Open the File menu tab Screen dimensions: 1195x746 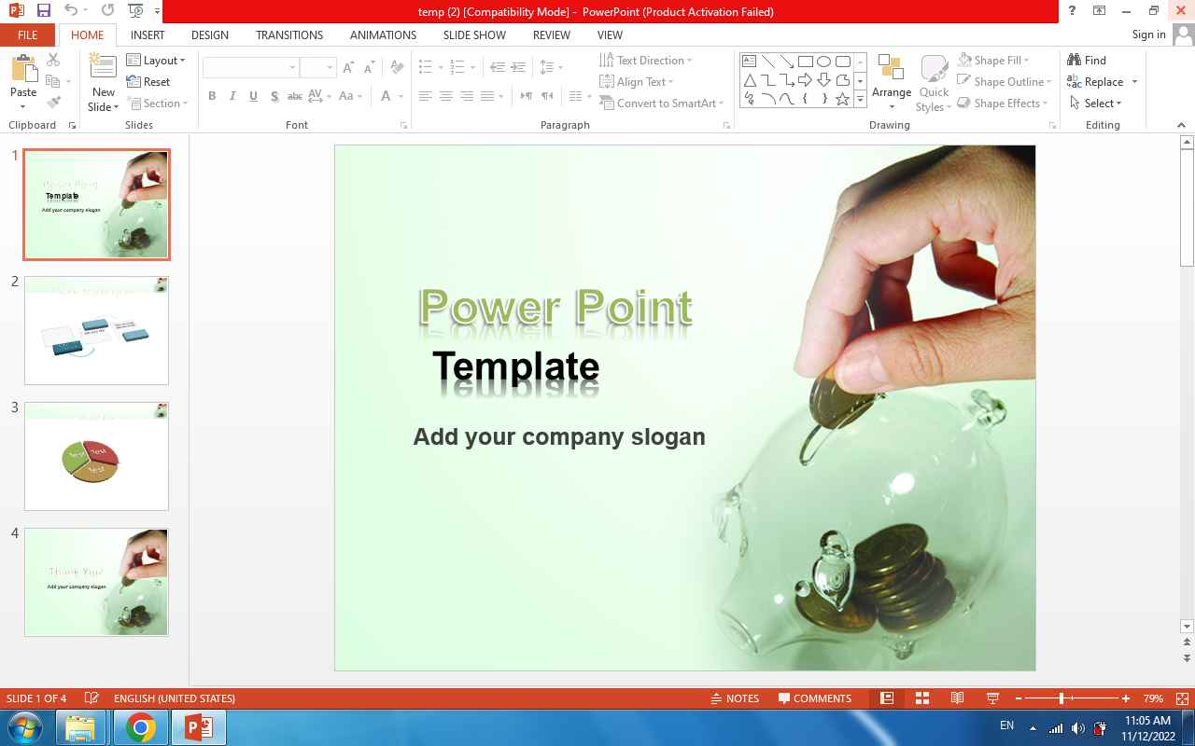pyautogui.click(x=28, y=35)
